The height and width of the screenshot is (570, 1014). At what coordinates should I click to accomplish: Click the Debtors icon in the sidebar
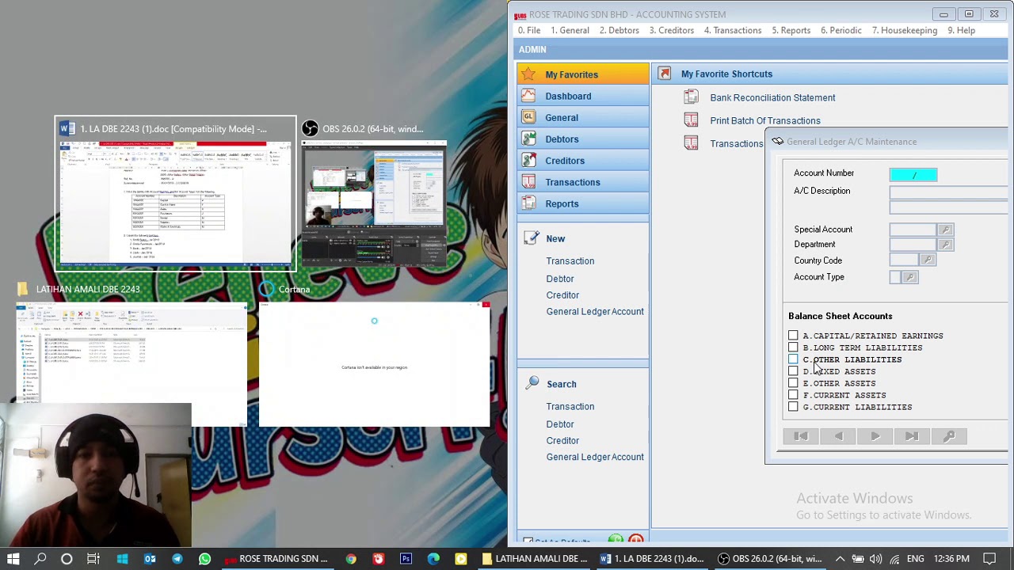(x=528, y=139)
